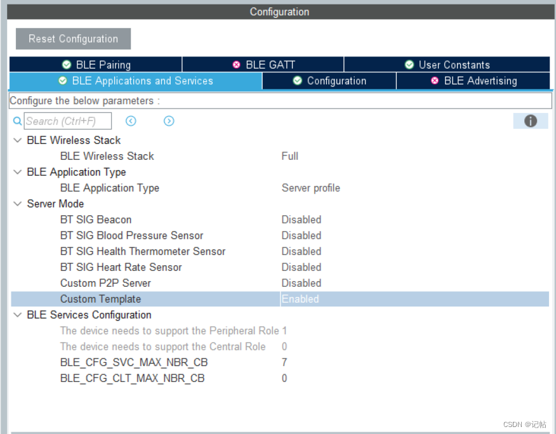This screenshot has width=556, height=434.
Task: Click BLE_CFG_SVC_MAX_NBR_CB value 7
Action: pyautogui.click(x=284, y=362)
